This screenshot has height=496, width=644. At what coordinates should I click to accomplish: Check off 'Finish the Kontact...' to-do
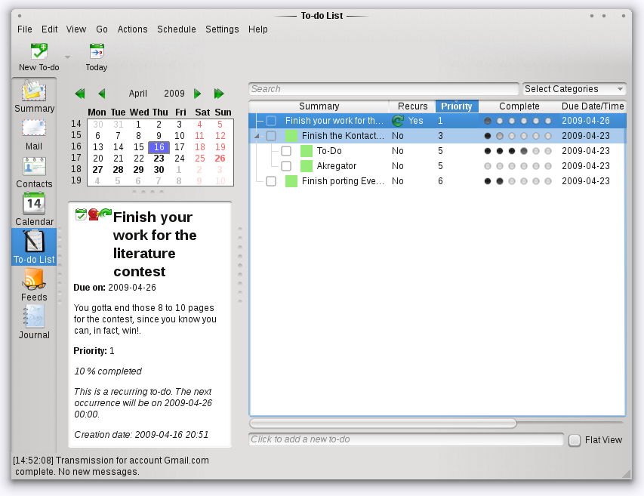[x=271, y=136]
